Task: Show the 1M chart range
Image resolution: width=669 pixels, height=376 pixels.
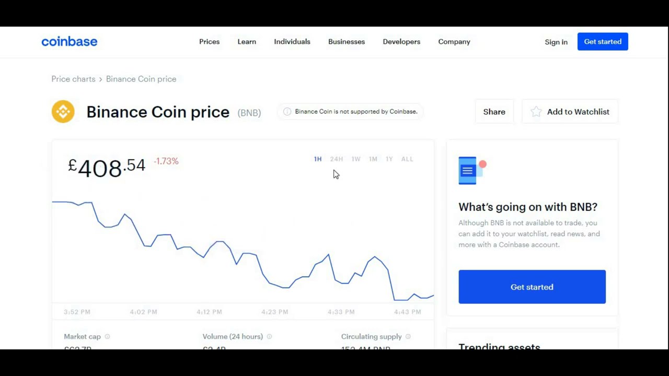Action: pos(373,159)
